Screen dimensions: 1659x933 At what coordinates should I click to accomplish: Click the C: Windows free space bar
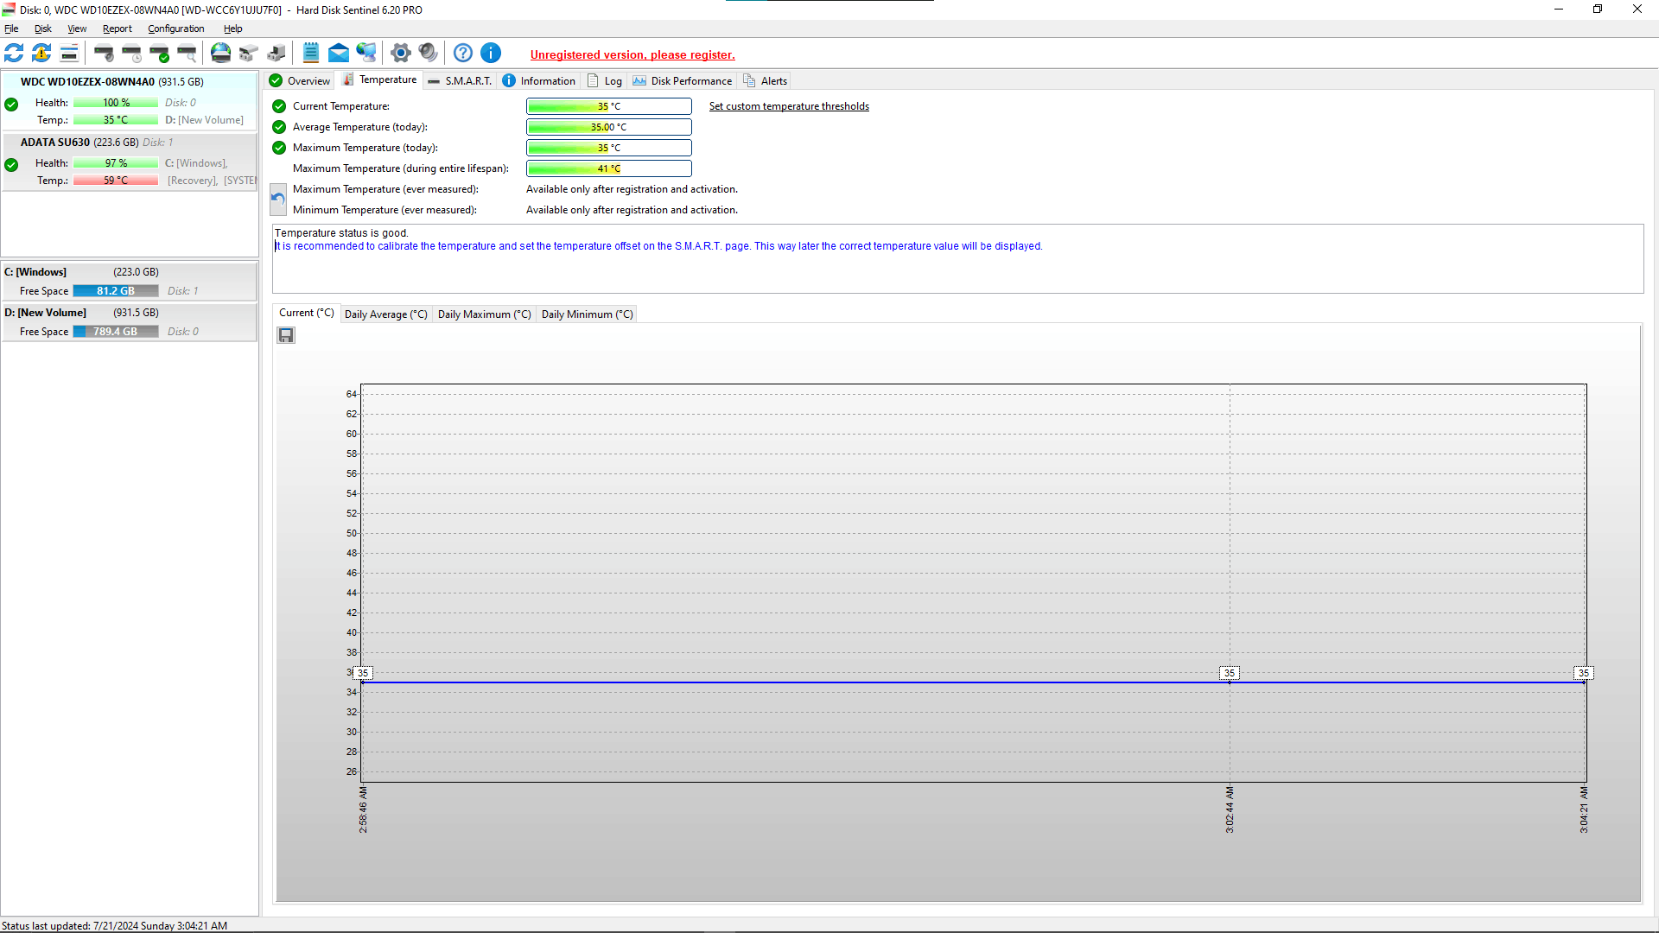pyautogui.click(x=116, y=291)
